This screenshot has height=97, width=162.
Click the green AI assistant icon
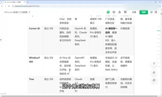[108, 12]
